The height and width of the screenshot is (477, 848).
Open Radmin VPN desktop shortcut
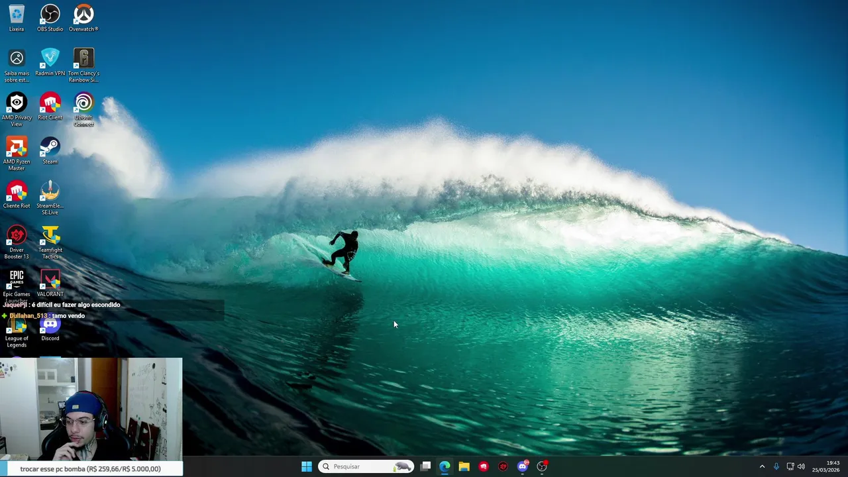pos(50,62)
